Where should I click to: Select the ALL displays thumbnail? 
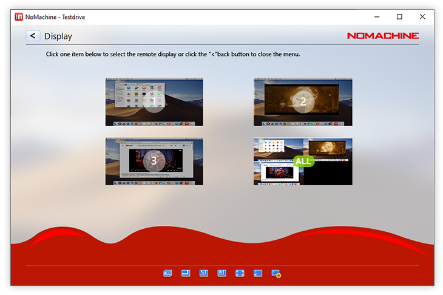(303, 161)
